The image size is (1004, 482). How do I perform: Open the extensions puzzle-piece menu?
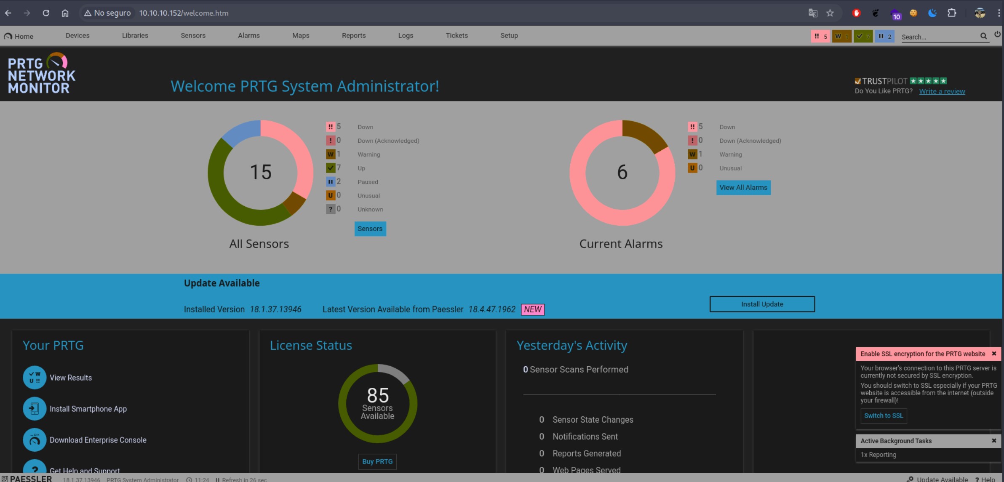click(952, 13)
